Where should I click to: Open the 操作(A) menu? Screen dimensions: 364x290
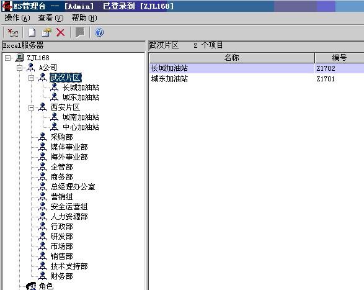click(x=17, y=18)
